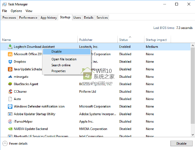
Task: Select the iTunesHelper row name
Action: click(x=23, y=121)
